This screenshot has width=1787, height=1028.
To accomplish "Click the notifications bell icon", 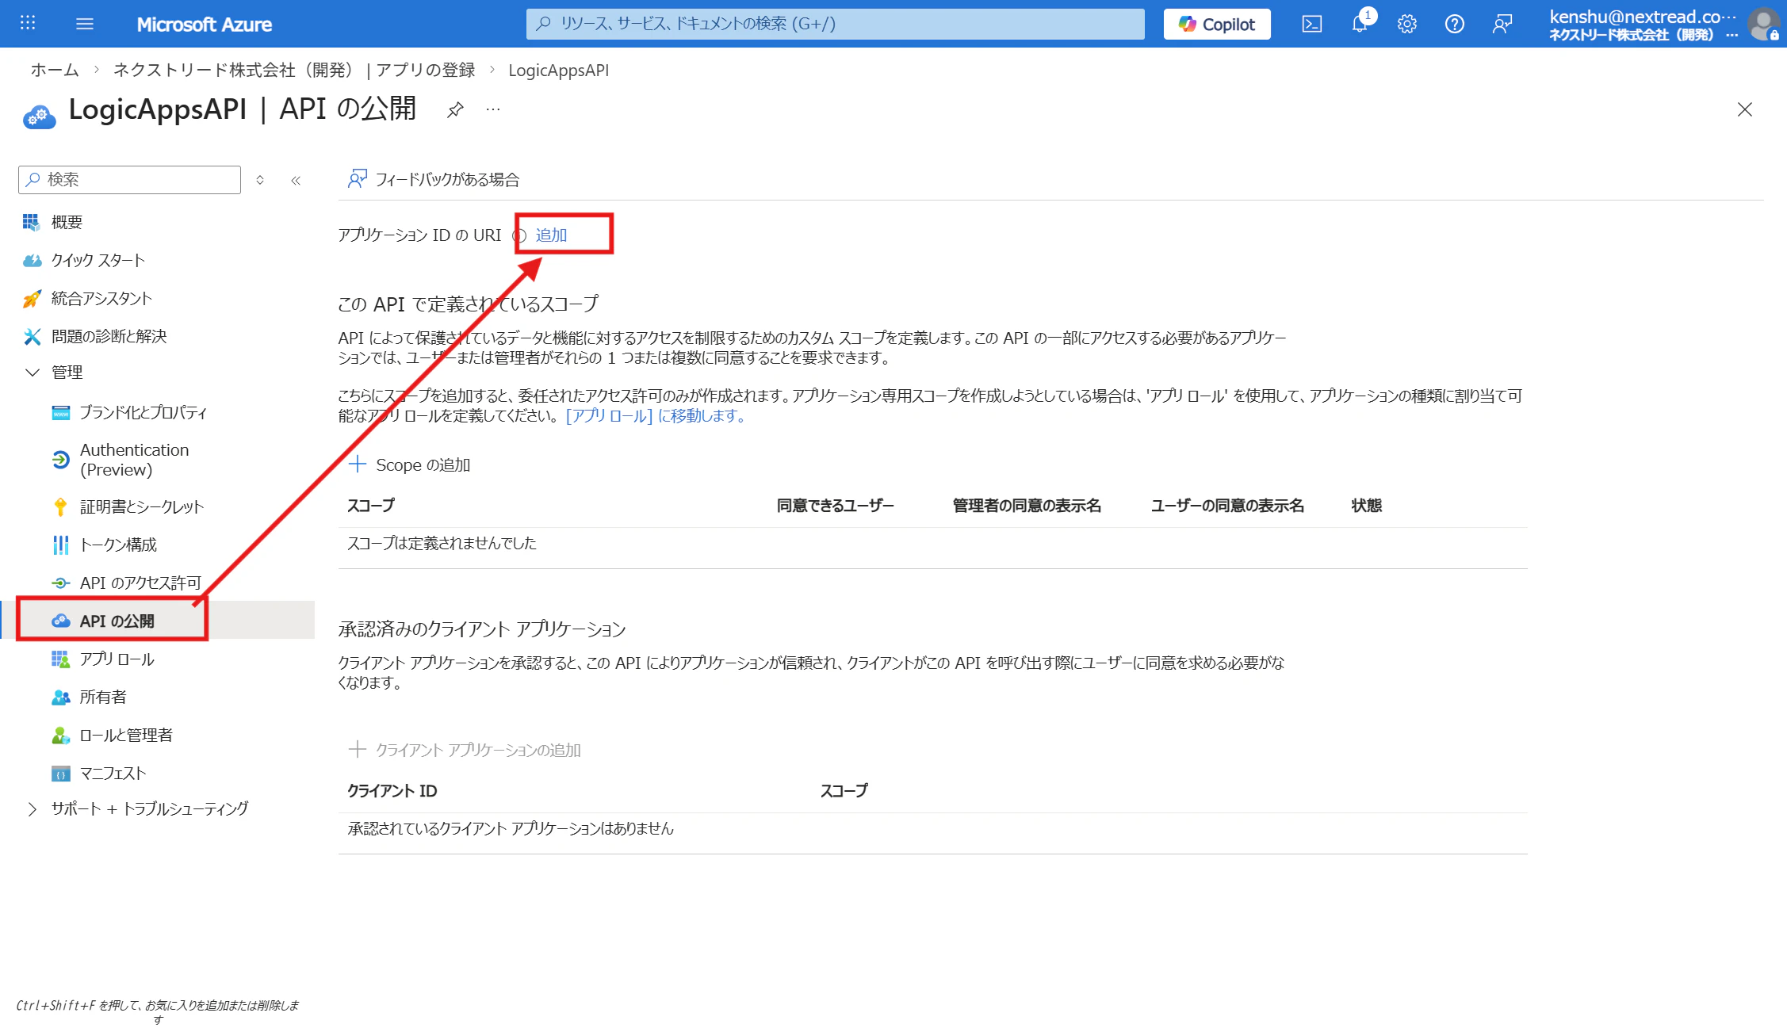I will tap(1359, 24).
